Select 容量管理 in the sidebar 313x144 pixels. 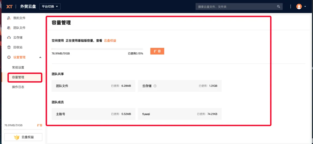(x=18, y=77)
